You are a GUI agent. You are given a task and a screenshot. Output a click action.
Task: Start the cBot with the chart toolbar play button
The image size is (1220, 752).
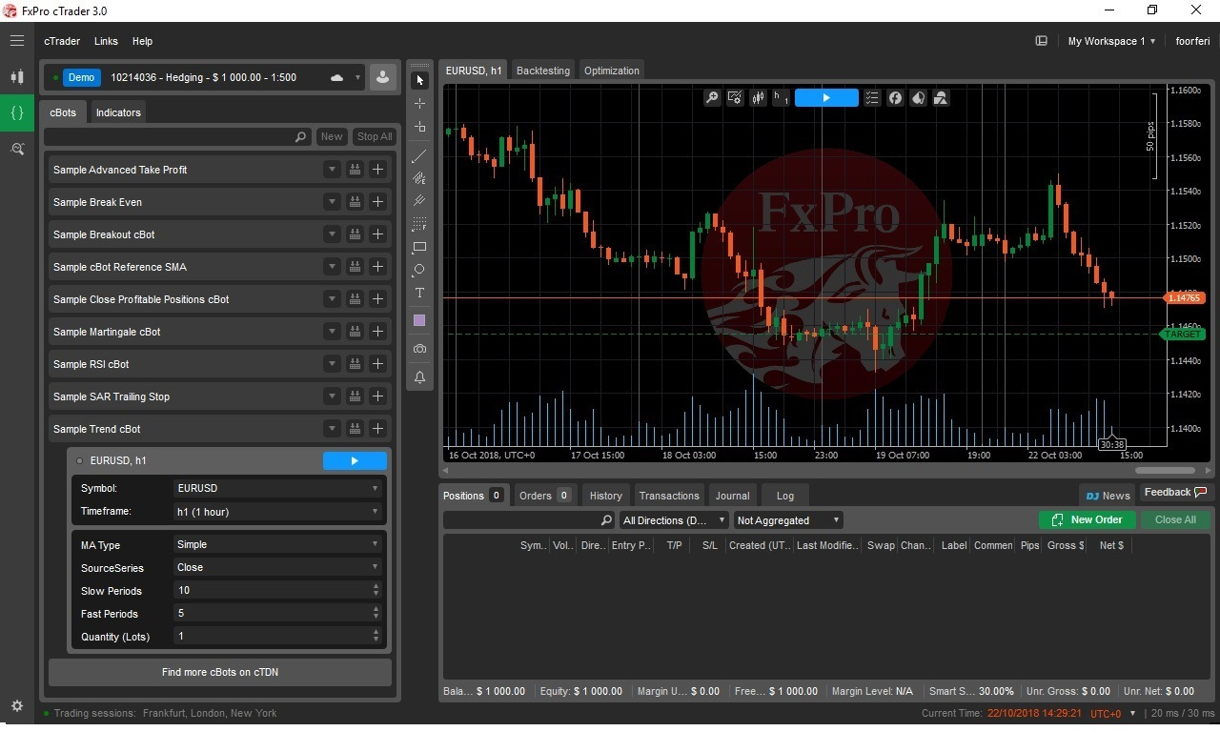coord(826,98)
